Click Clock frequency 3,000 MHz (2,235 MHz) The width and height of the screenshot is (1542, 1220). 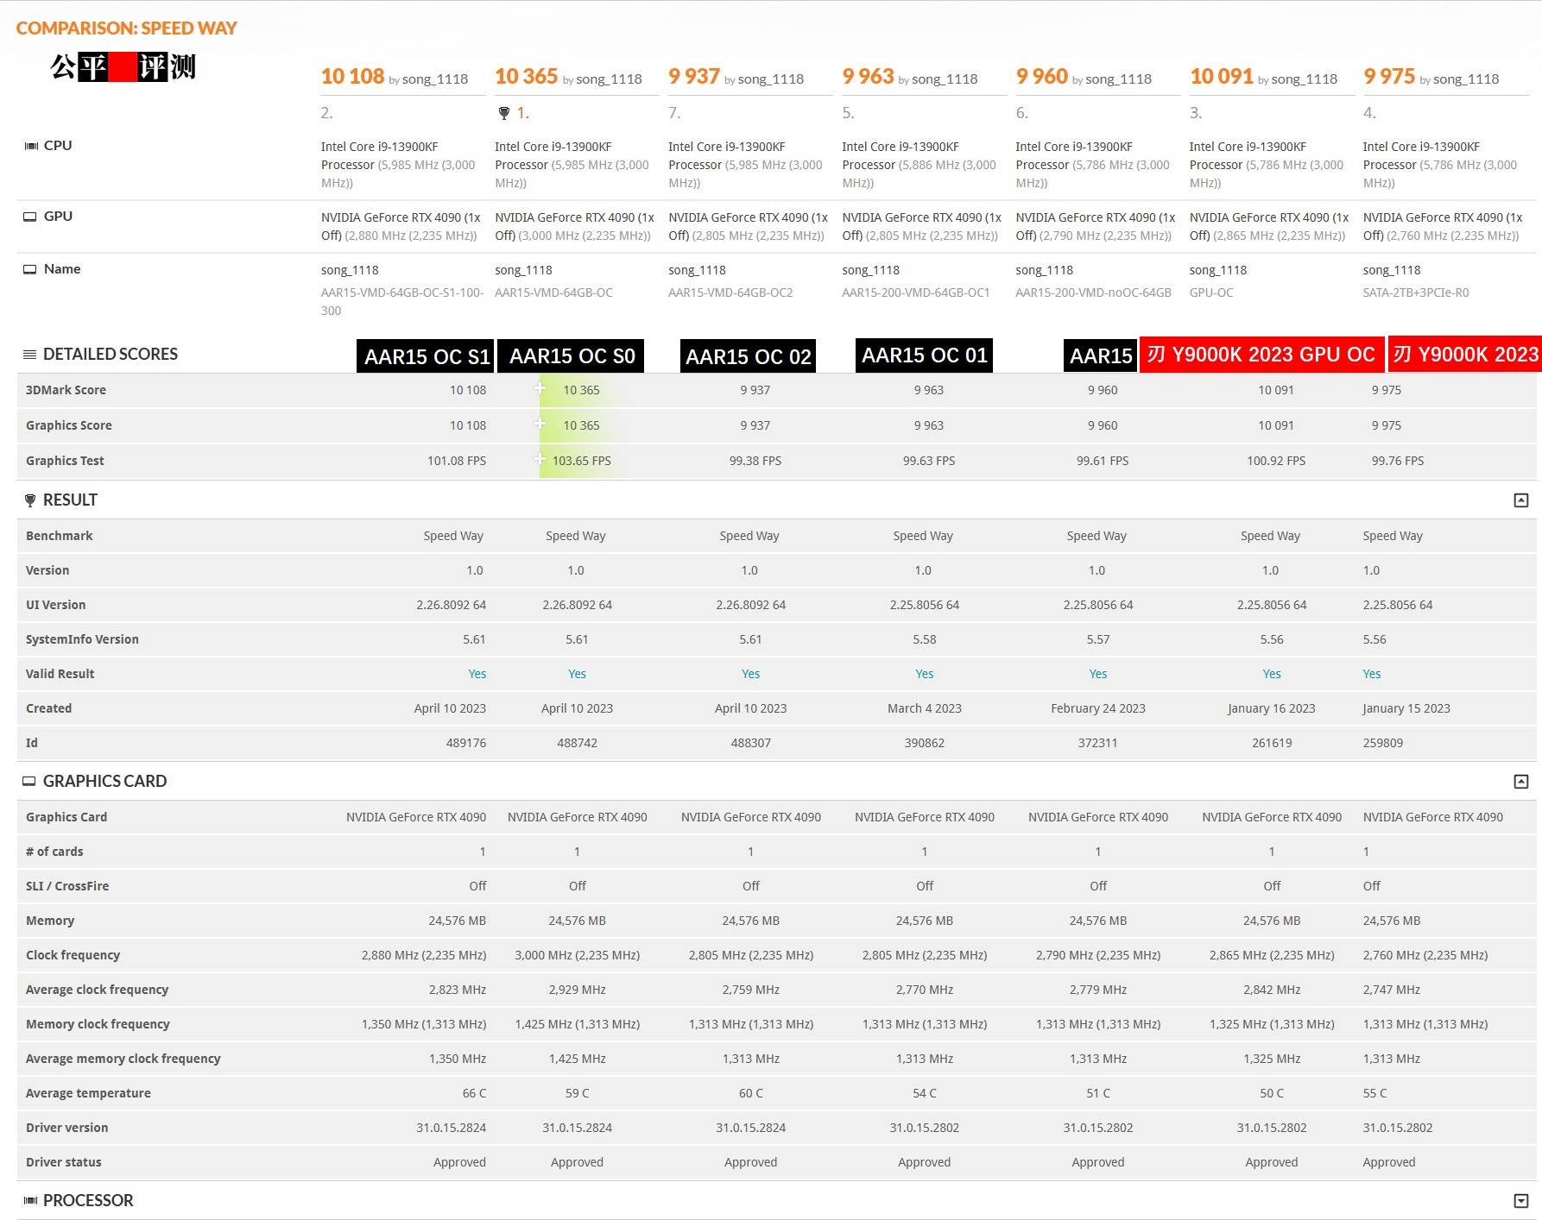pos(578,956)
